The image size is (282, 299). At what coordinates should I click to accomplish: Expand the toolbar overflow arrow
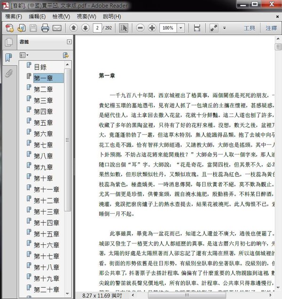click(x=224, y=28)
